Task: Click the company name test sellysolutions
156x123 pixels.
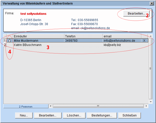Action: pos(33,14)
